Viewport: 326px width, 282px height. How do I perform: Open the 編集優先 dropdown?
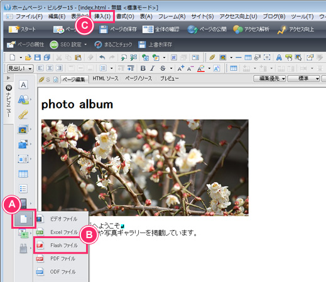pos(269,78)
